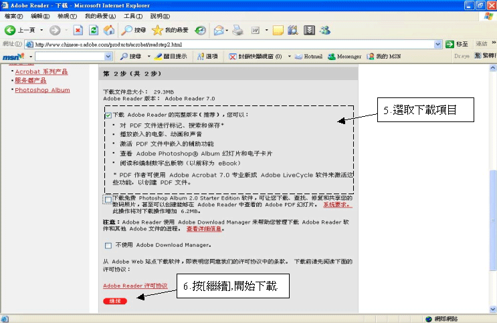Viewport: 497px width, 323px height.
Task: Open the 說明(H) menu
Action: [160, 16]
